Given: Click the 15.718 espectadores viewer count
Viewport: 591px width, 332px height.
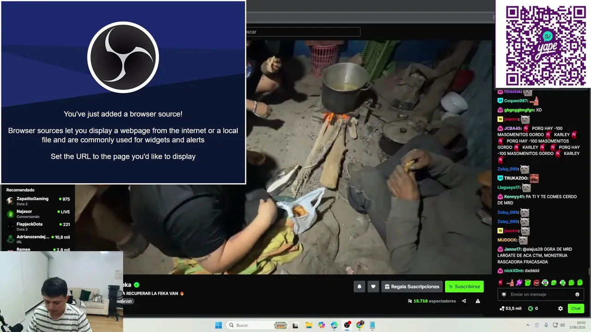Looking at the screenshot, I should [432, 301].
